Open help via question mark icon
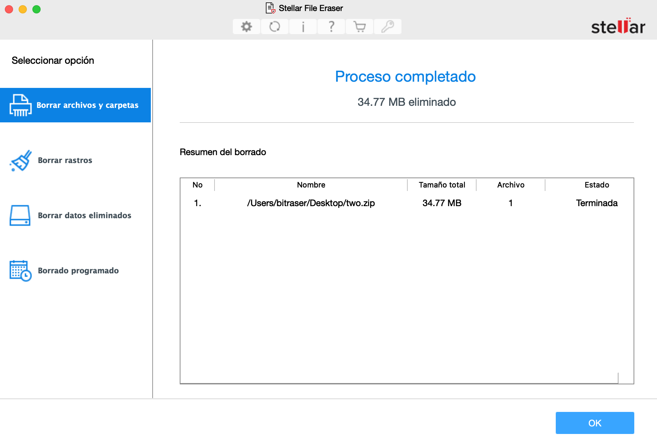The height and width of the screenshot is (445, 657). click(331, 27)
